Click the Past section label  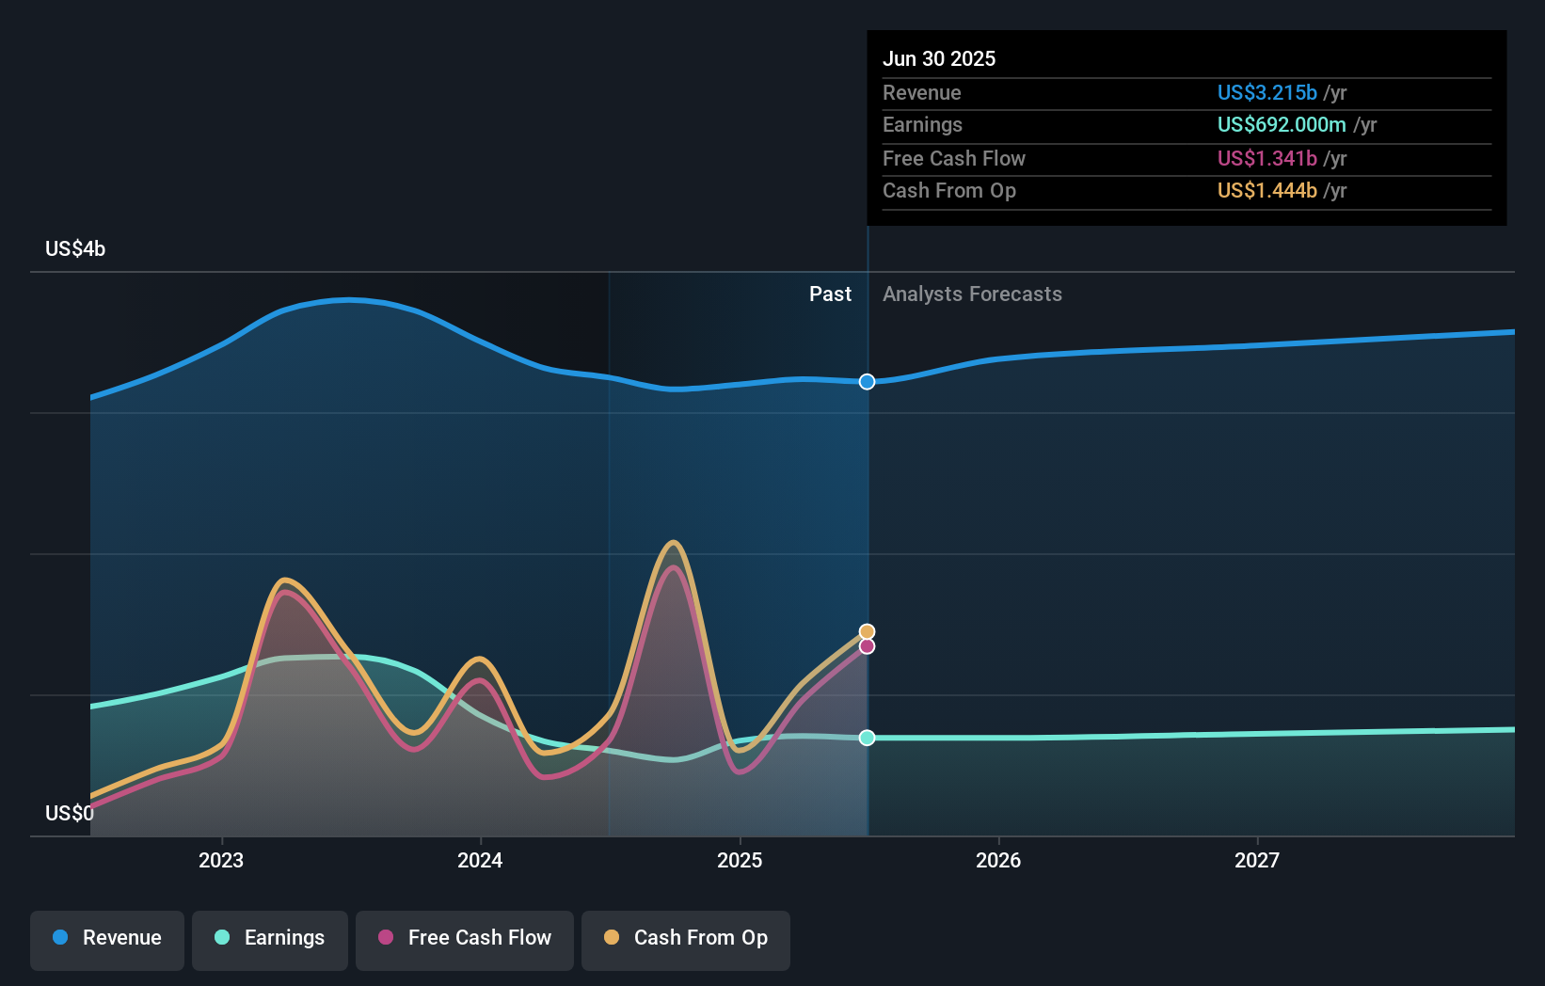click(x=830, y=294)
